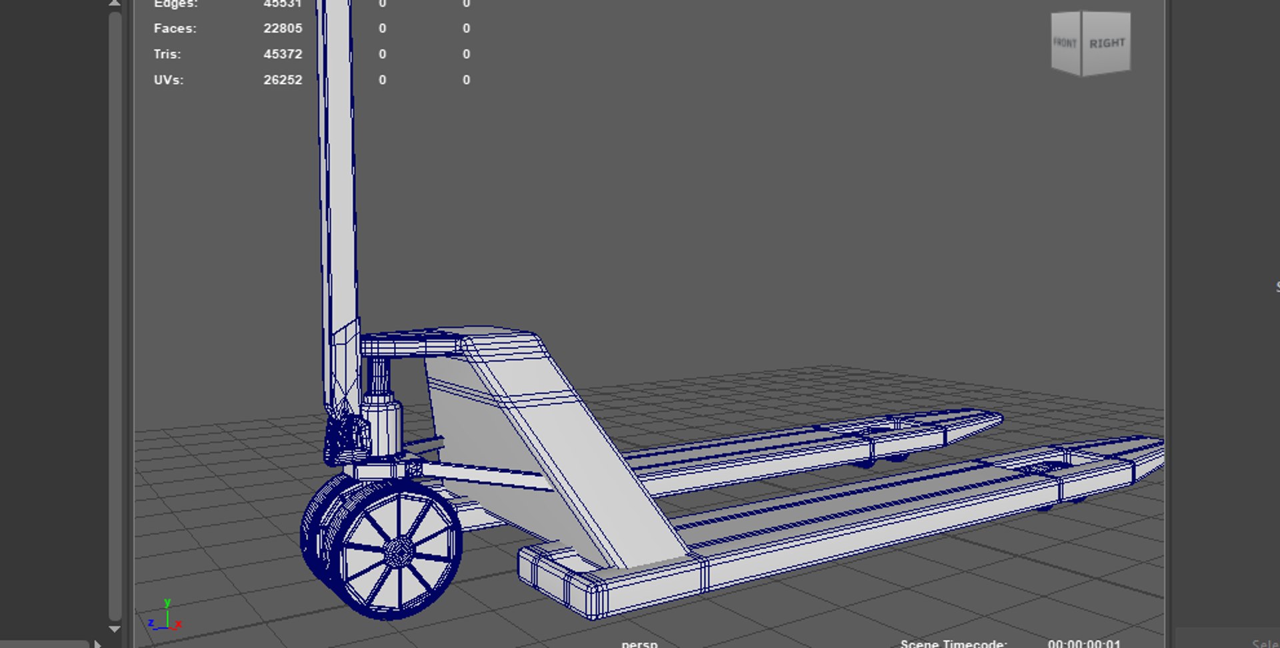
Task: Click the Tris: label in heads-up display
Action: point(167,54)
